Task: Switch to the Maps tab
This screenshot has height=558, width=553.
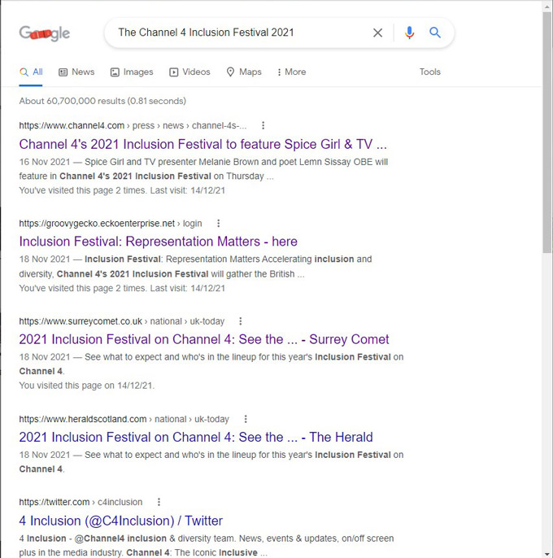Action: (x=244, y=72)
